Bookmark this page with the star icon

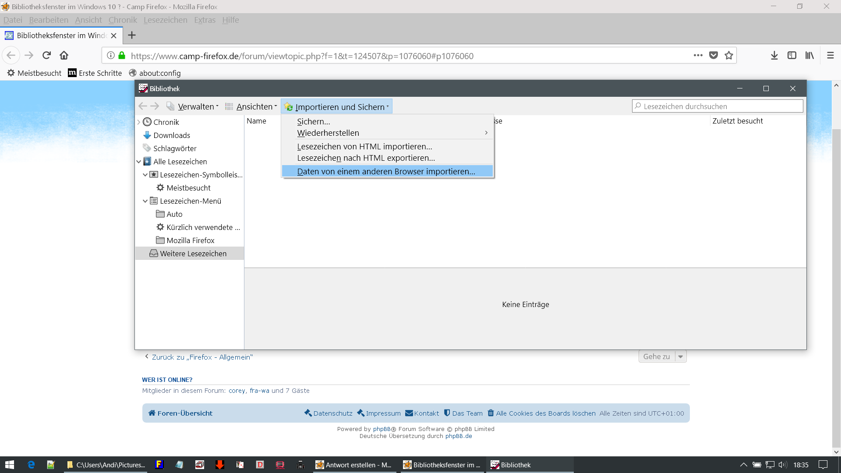click(x=729, y=56)
